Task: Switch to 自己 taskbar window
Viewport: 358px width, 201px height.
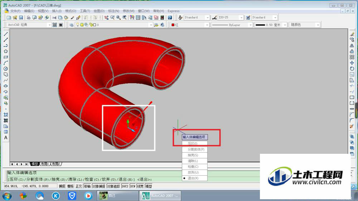Action: (x=117, y=196)
